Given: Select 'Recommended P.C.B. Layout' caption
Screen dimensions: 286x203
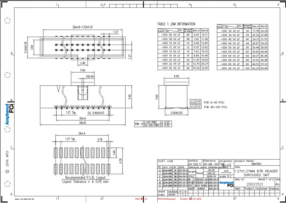Looking at the screenshot, I should pos(85,177).
